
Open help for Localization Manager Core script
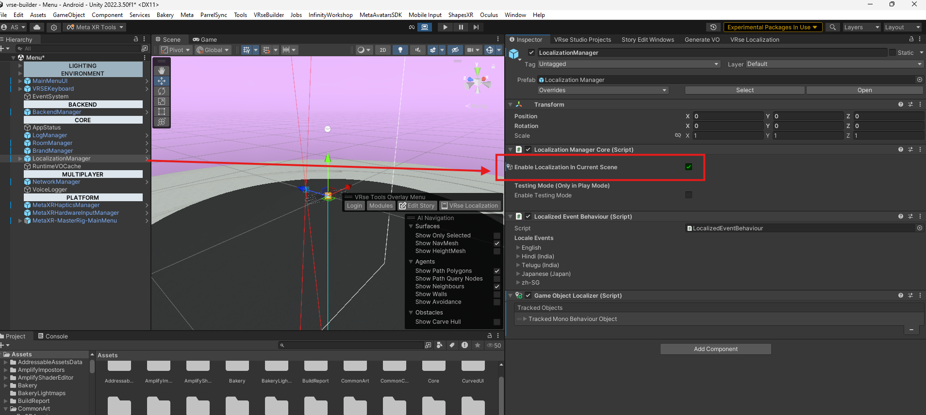pos(901,149)
